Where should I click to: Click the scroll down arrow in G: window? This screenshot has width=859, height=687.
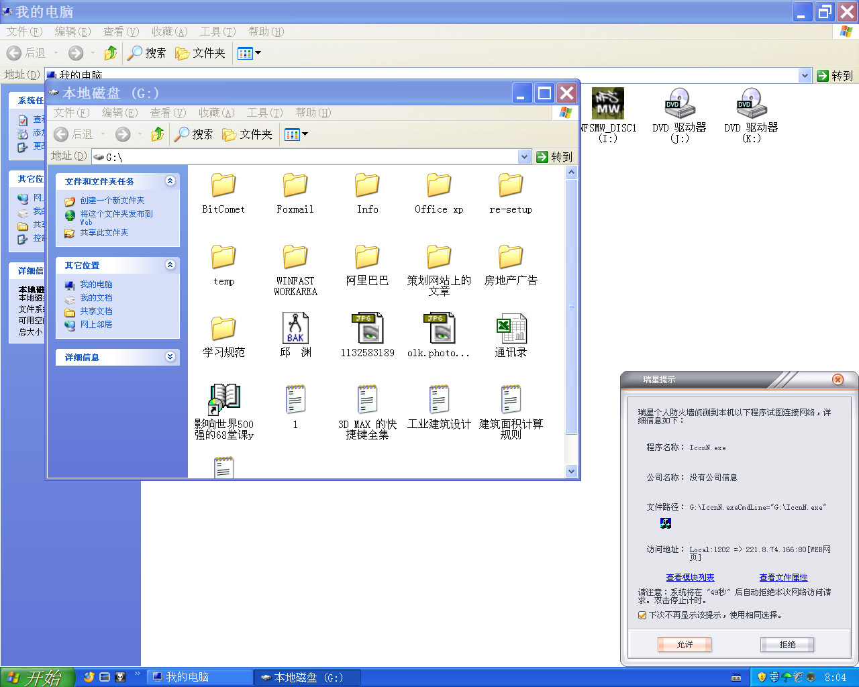point(572,472)
